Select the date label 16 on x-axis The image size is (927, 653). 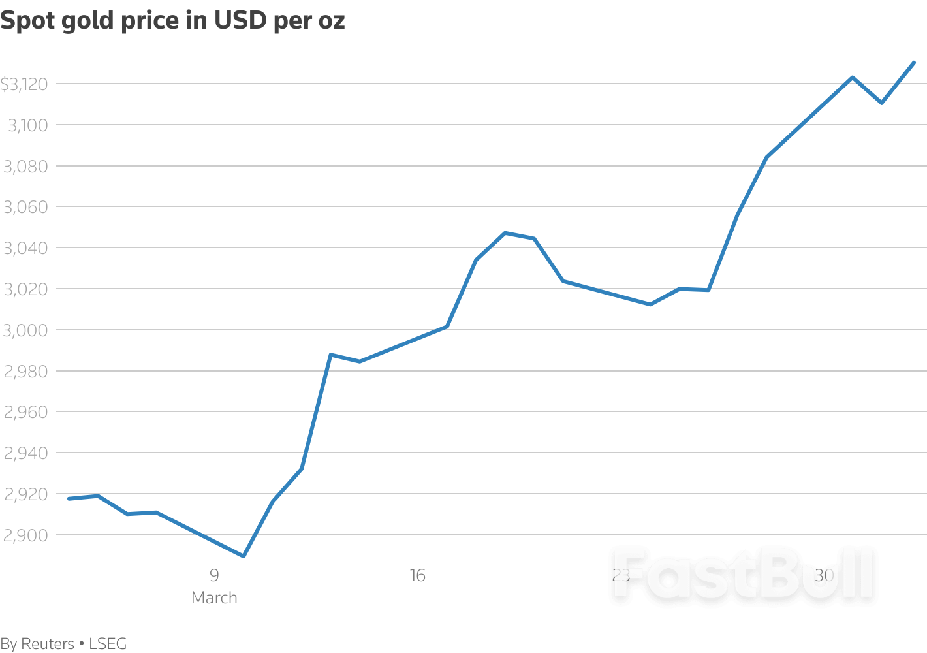417,575
